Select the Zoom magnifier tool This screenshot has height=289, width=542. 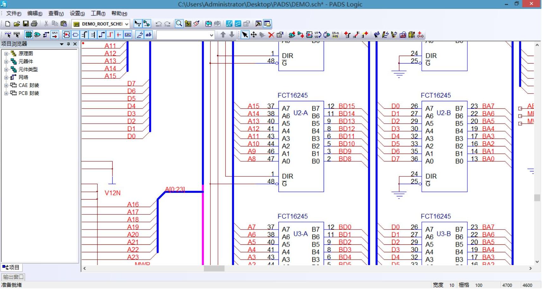pos(179,24)
